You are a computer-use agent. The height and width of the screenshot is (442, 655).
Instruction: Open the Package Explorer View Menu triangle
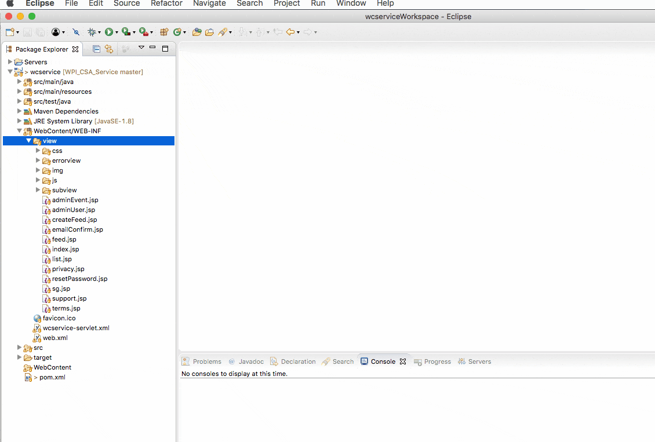pyautogui.click(x=141, y=48)
